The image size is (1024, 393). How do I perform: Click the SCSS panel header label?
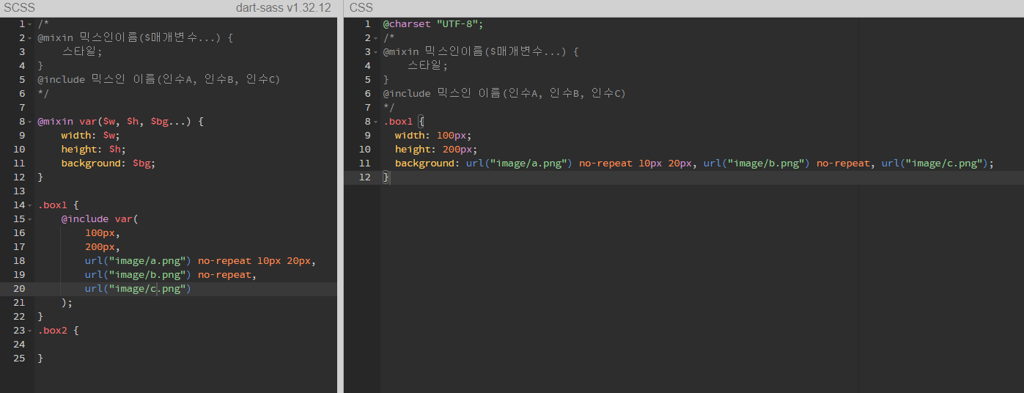19,8
